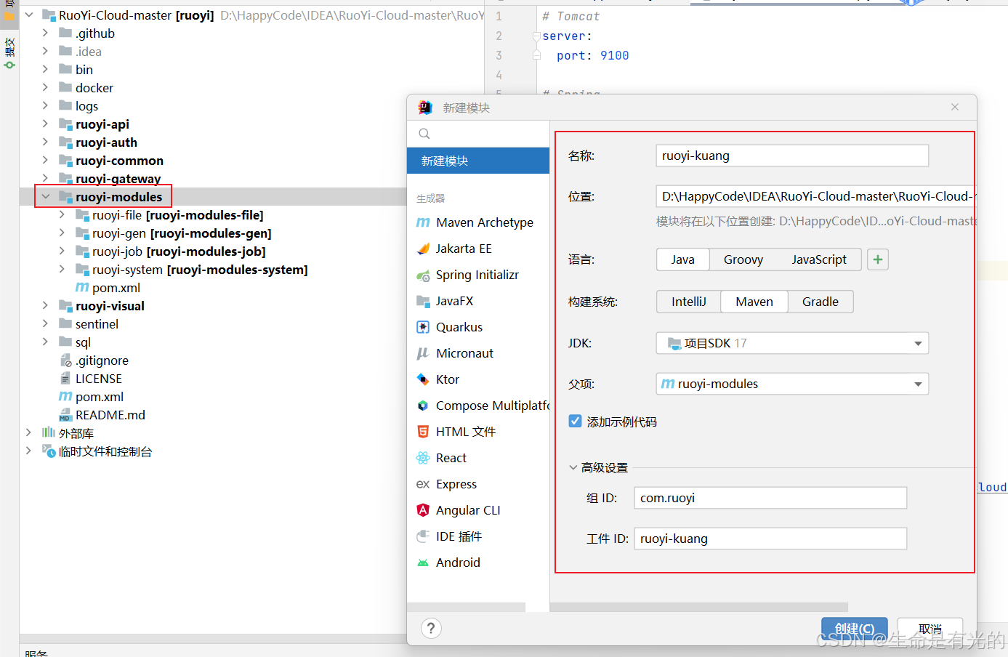Click the Artifact ID field
The width and height of the screenshot is (1008, 657).
(770, 539)
